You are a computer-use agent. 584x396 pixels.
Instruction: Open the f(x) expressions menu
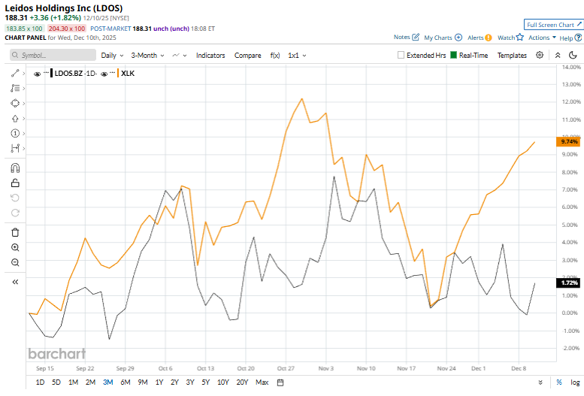click(275, 55)
